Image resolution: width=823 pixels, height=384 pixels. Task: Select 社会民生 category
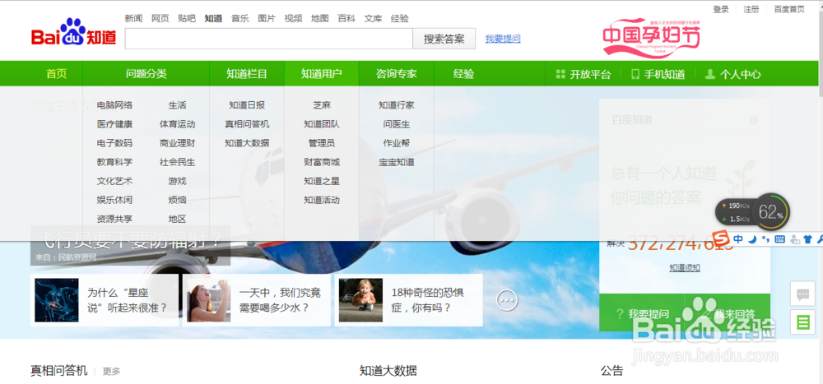178,162
